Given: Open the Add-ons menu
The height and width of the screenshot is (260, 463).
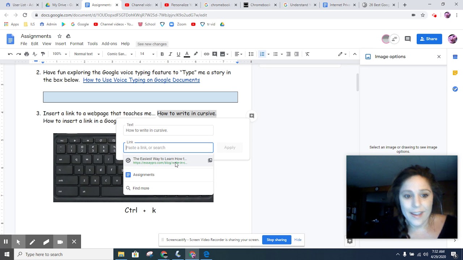Looking at the screenshot, I should (109, 44).
